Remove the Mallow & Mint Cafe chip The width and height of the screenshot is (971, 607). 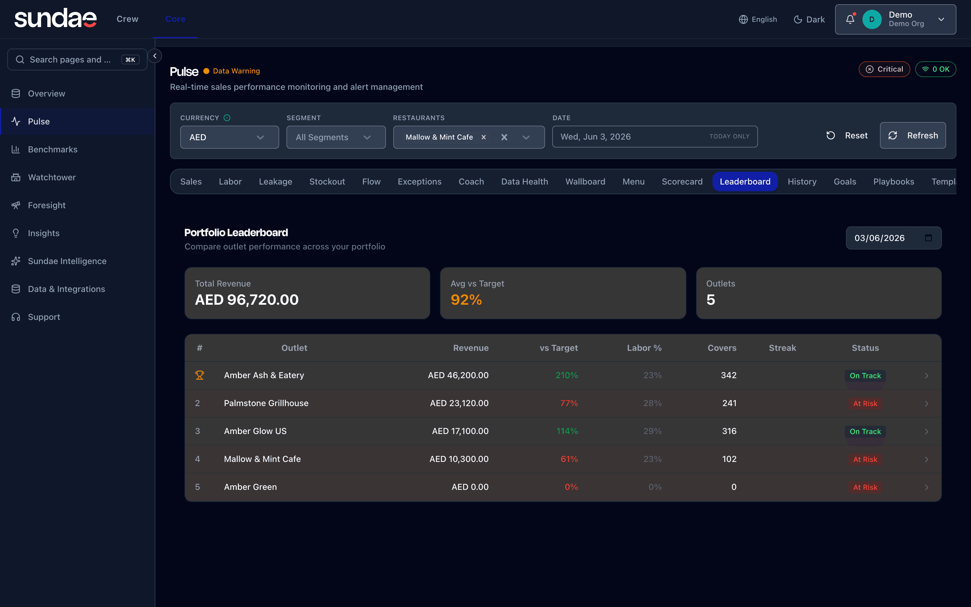483,137
